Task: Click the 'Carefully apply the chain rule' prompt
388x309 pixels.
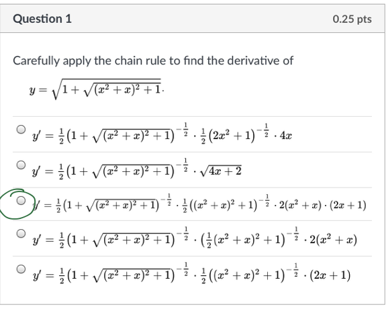Action: [153, 60]
